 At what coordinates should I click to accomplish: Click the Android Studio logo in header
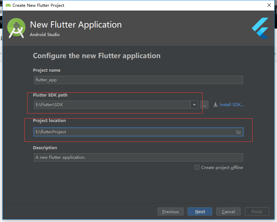(16, 28)
